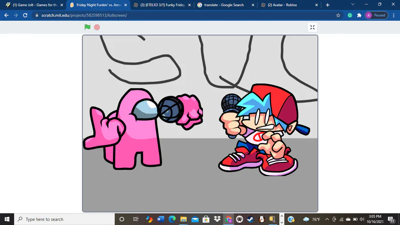Open Chrome icon on taskbar
The height and width of the screenshot is (225, 400).
point(228,219)
